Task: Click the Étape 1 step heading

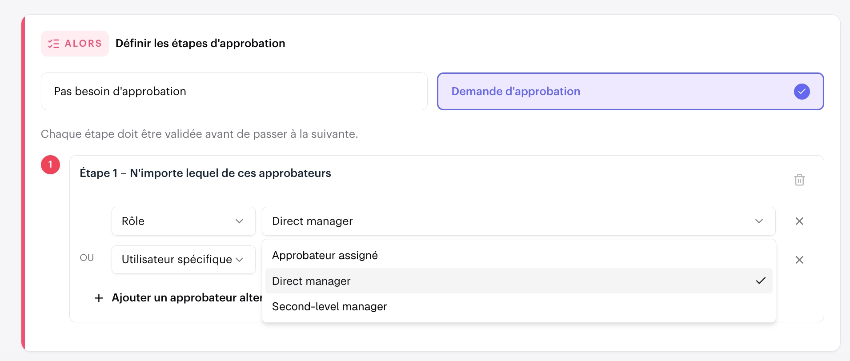Action: click(205, 173)
